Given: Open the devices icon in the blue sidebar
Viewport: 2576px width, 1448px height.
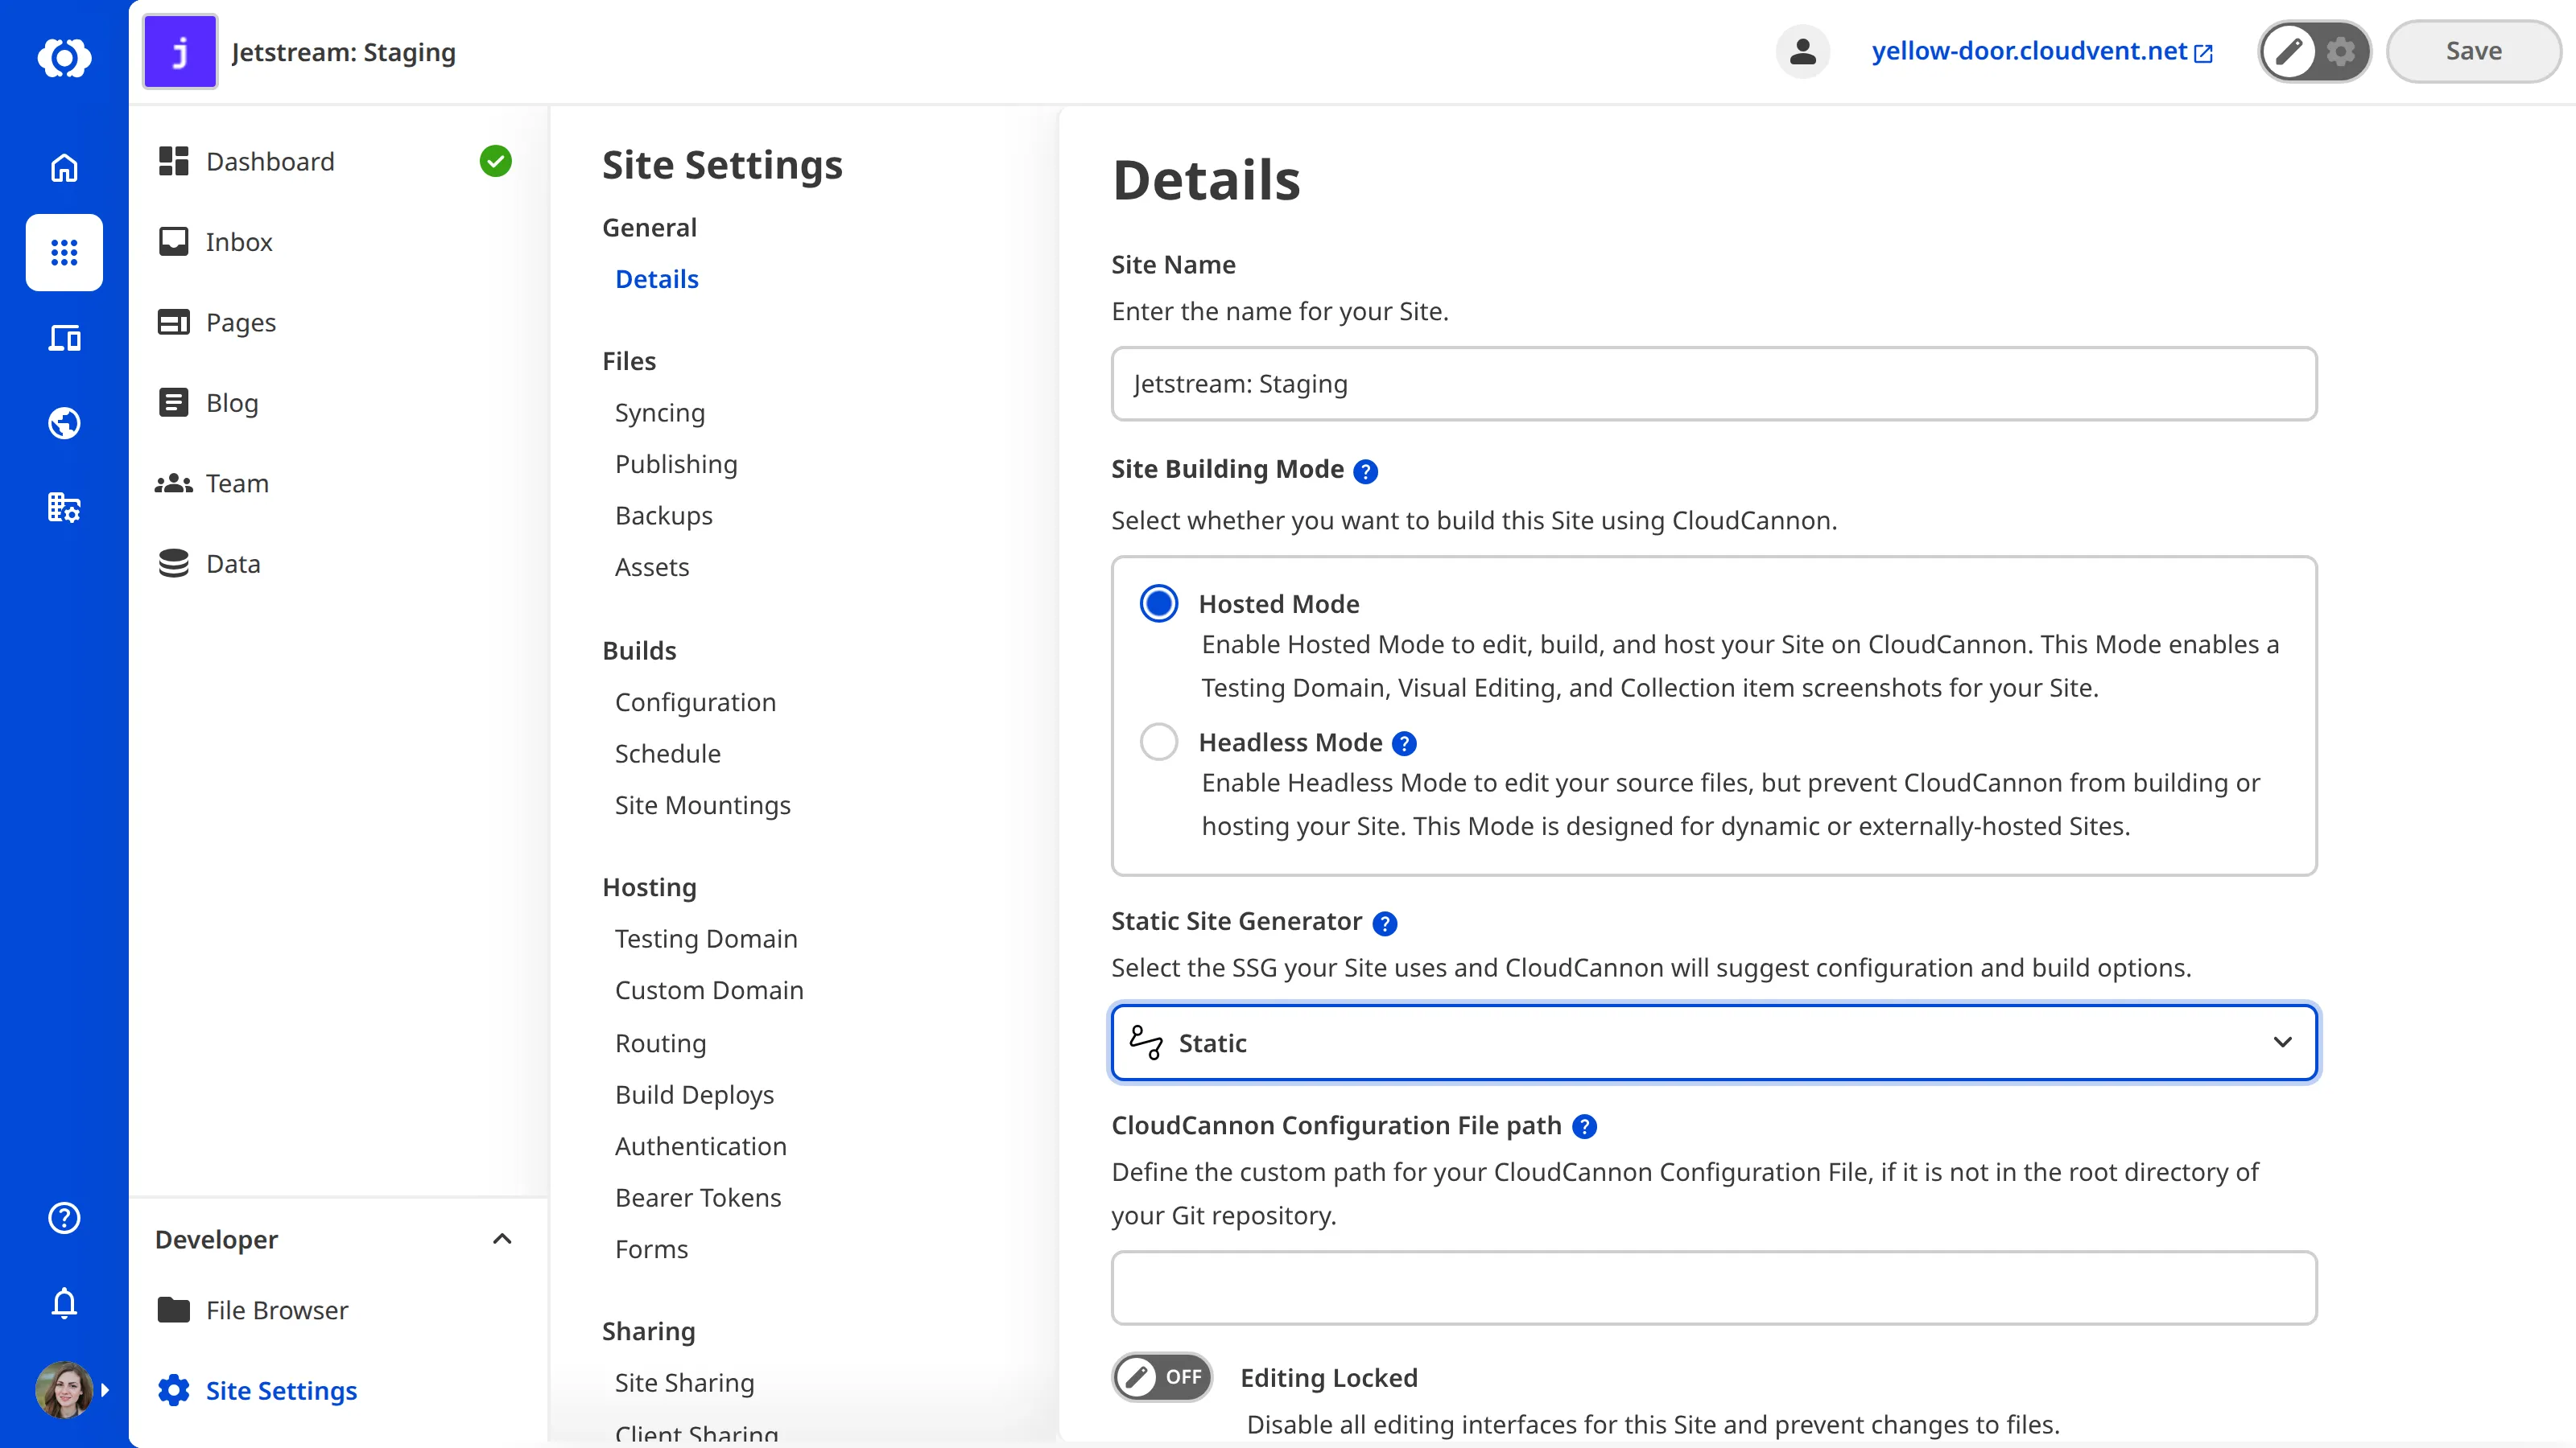Looking at the screenshot, I should point(64,338).
